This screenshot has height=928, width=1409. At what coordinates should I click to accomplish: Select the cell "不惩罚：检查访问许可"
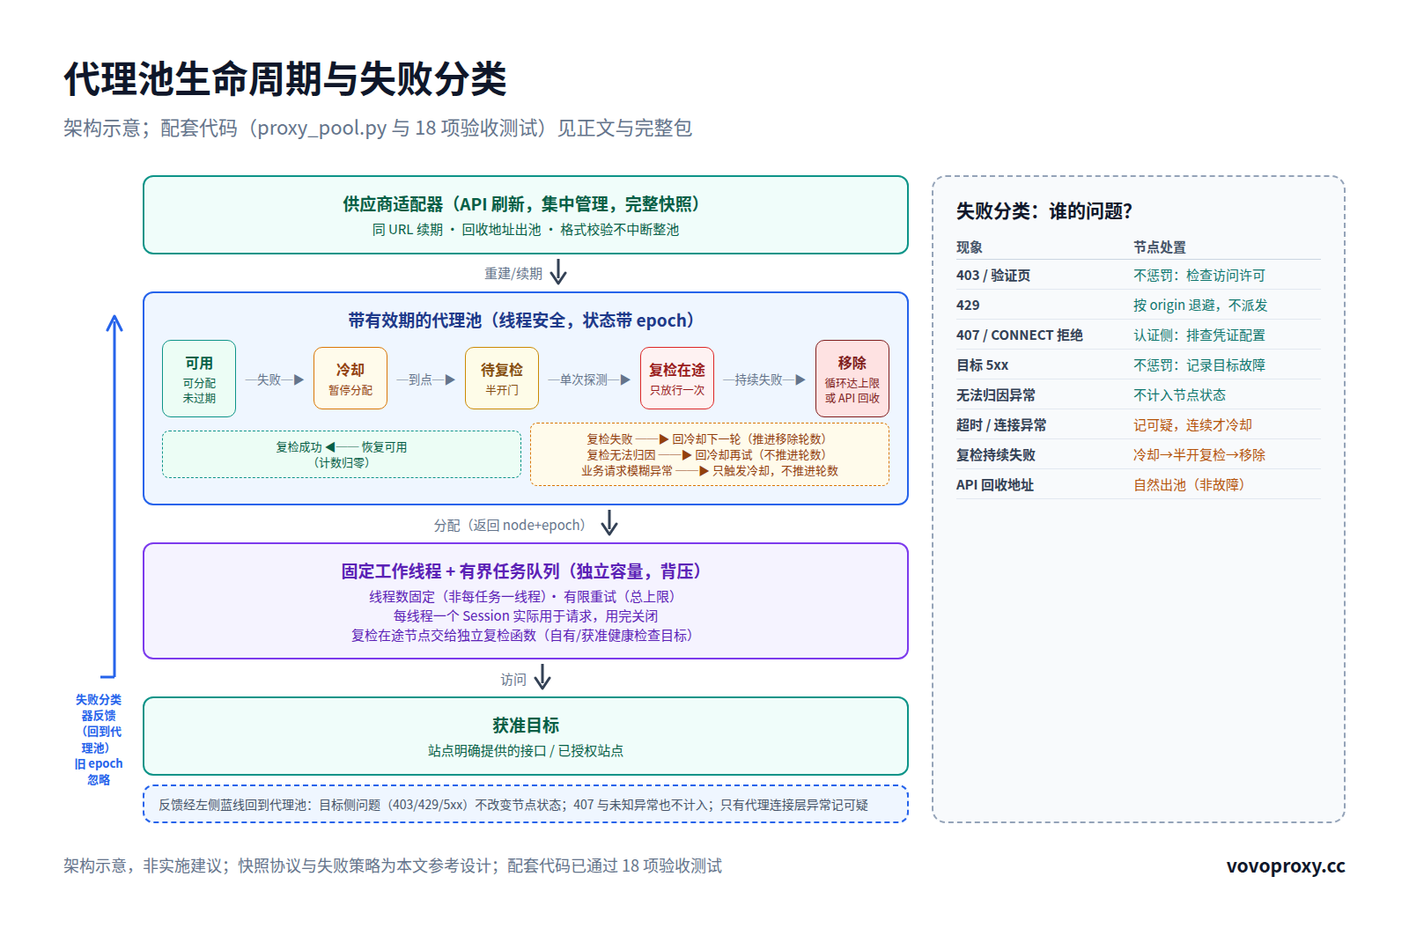pos(1199,276)
